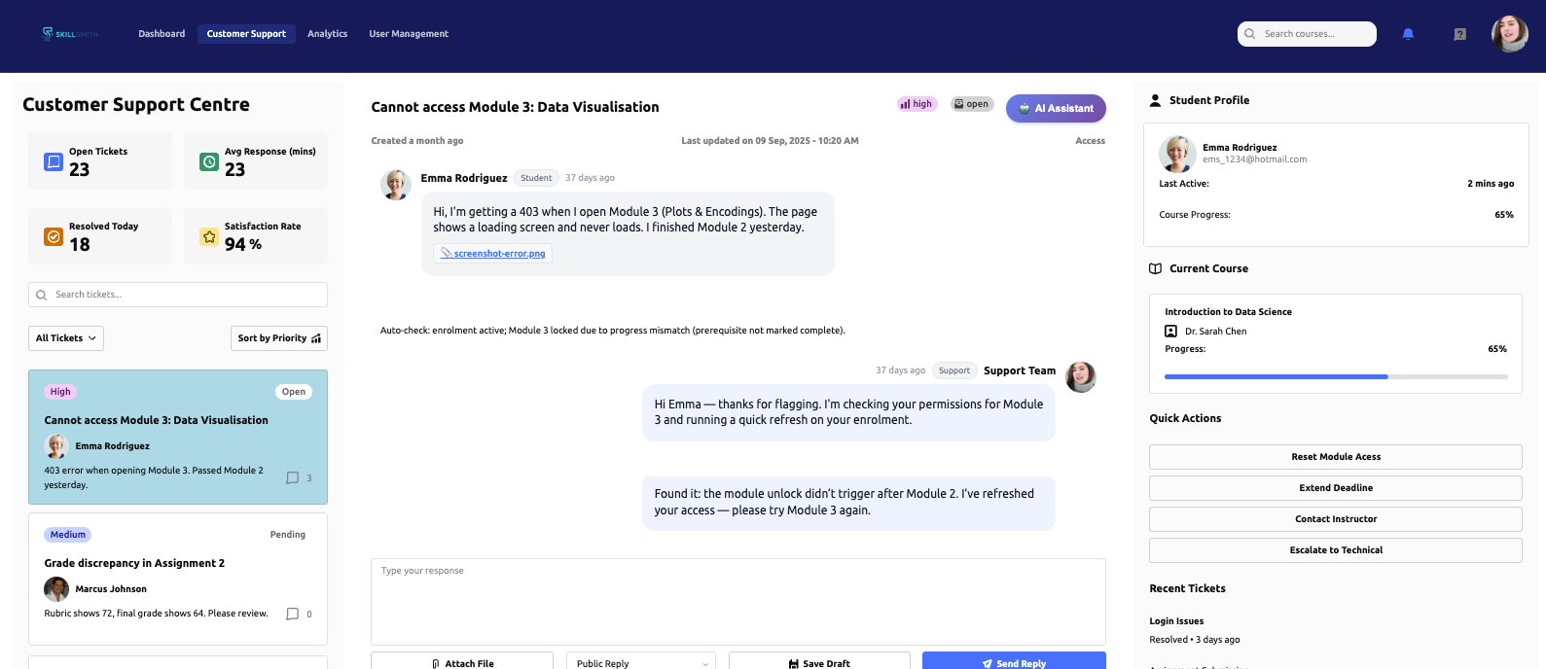Click the course progress bar at 65%
Viewport: 1546px width, 669px height.
pos(1336,376)
